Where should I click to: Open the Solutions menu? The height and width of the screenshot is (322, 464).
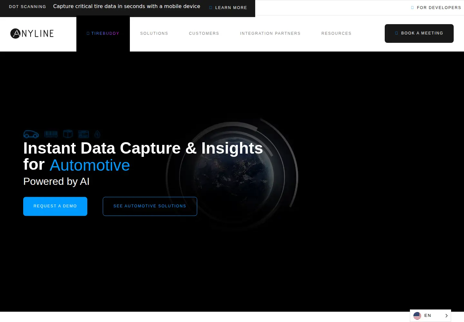click(154, 33)
